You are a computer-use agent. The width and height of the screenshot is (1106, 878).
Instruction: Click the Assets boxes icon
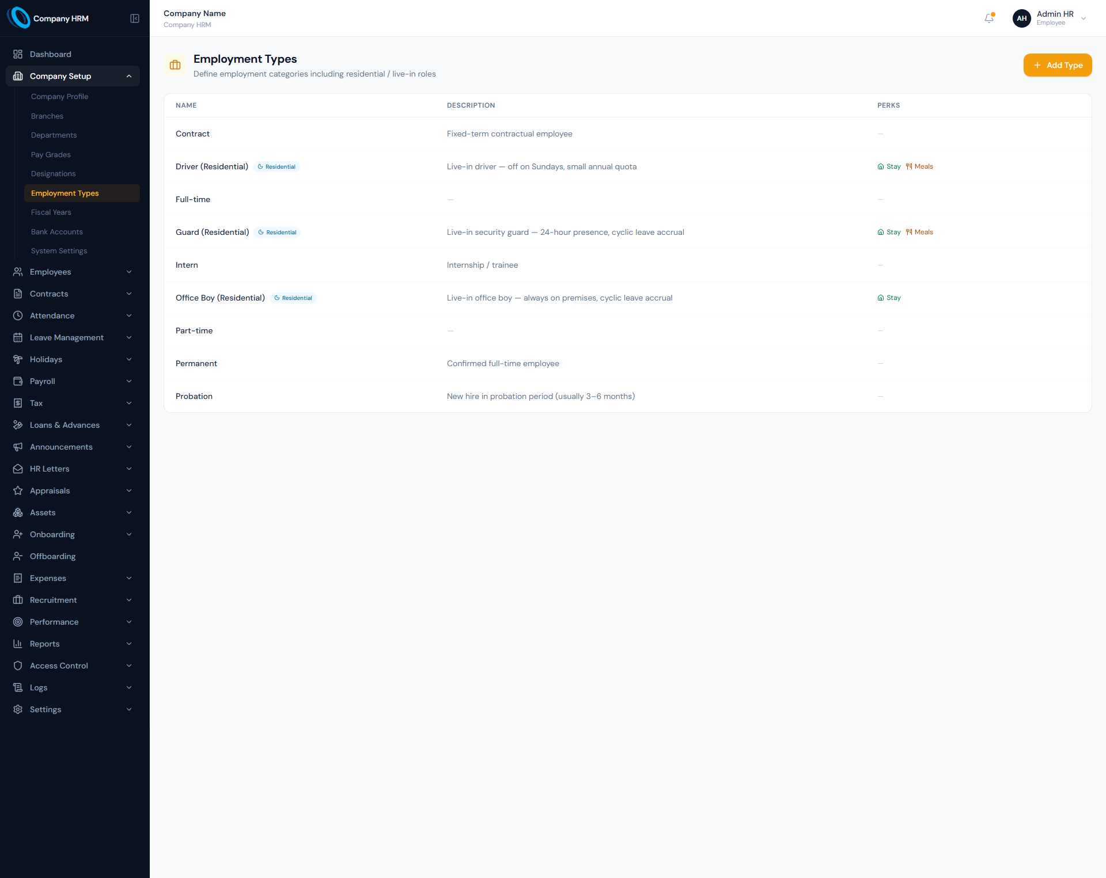[18, 512]
